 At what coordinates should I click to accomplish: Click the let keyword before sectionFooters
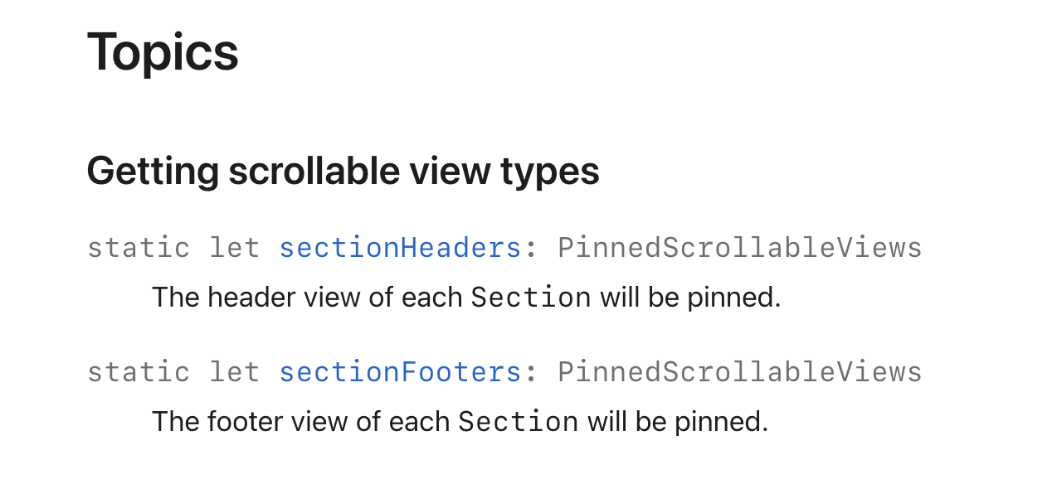click(x=234, y=372)
